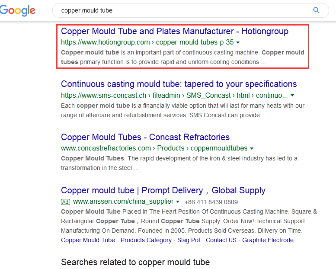
Task: Click the www.anssen.com/china_supplier URL
Action: [x=123, y=202]
